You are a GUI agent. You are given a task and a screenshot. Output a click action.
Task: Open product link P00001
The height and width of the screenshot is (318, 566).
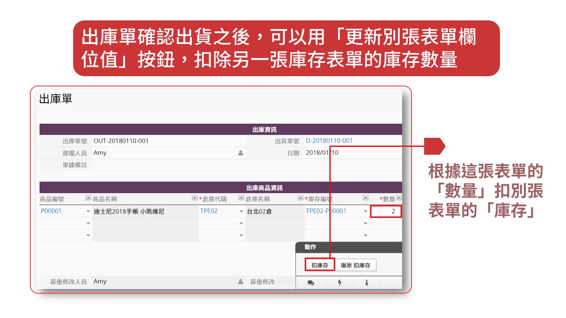pos(51,211)
